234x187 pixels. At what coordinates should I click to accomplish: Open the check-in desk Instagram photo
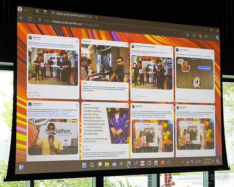105,64
